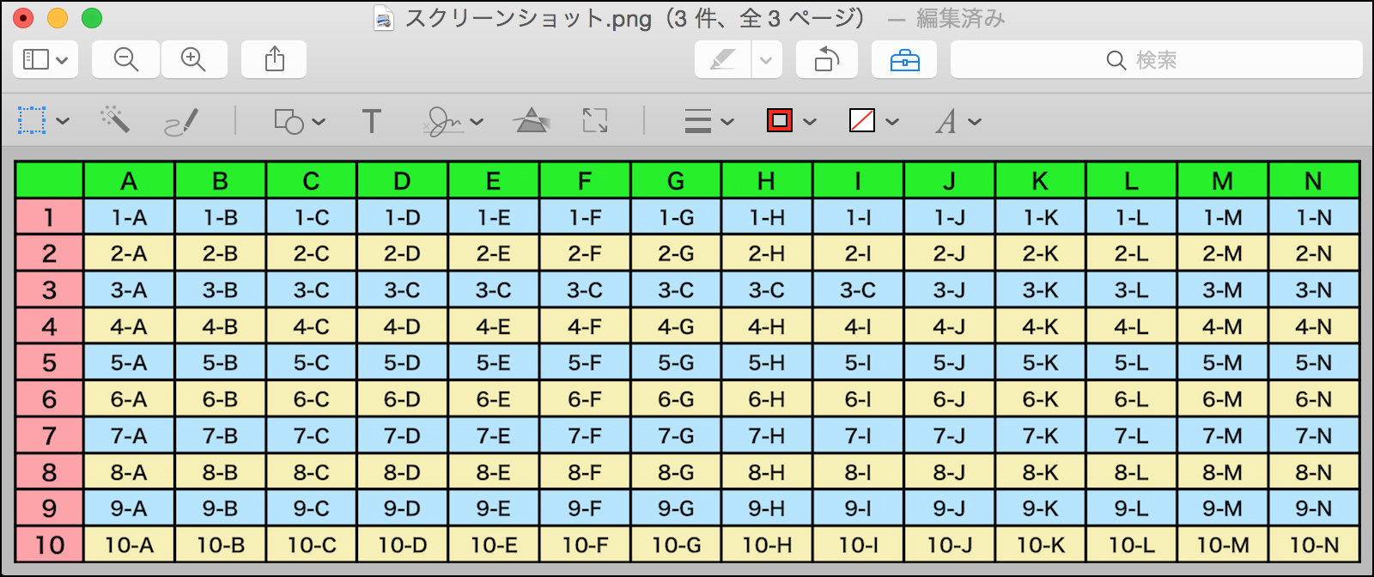Expand the Shapes dropdown chevron
The image size is (1374, 577).
pyautogui.click(x=319, y=122)
